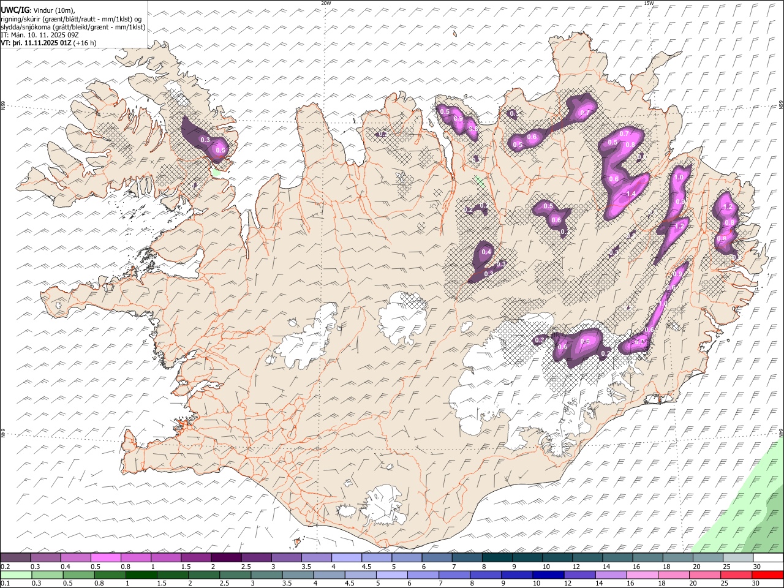
Task: Click the 3 swatch in the upper legend row
Action: click(286, 558)
